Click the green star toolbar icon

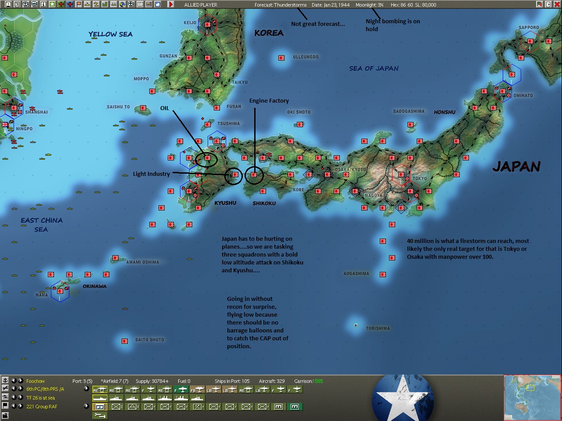coord(52,4)
